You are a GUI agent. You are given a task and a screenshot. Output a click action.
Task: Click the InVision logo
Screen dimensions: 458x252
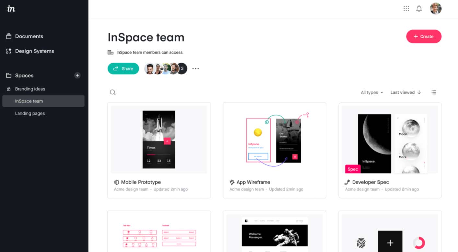click(x=11, y=9)
